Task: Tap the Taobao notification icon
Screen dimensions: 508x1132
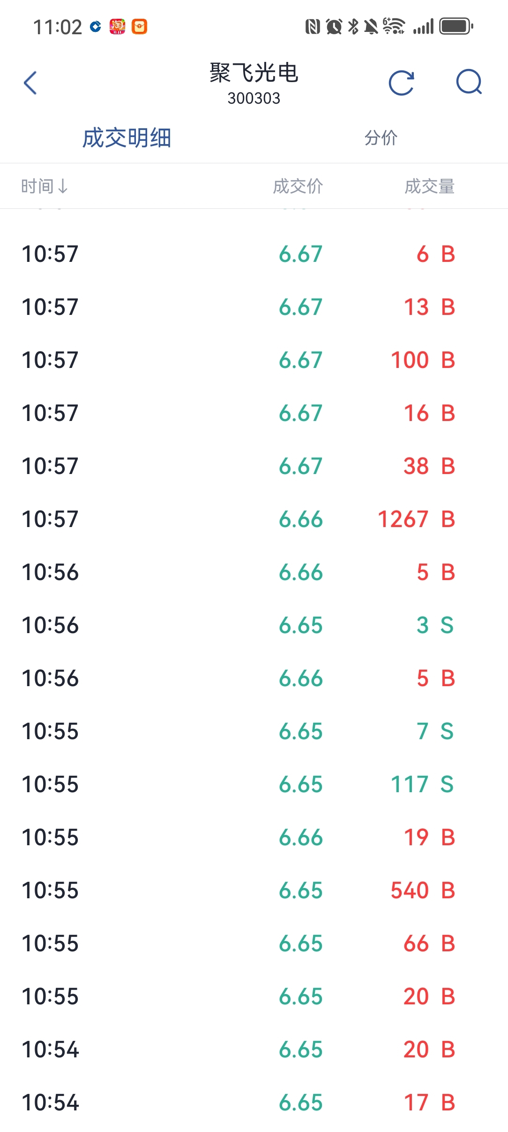Action: (x=117, y=26)
